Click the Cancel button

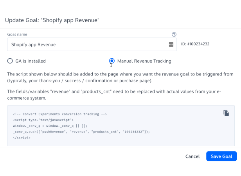(192, 156)
